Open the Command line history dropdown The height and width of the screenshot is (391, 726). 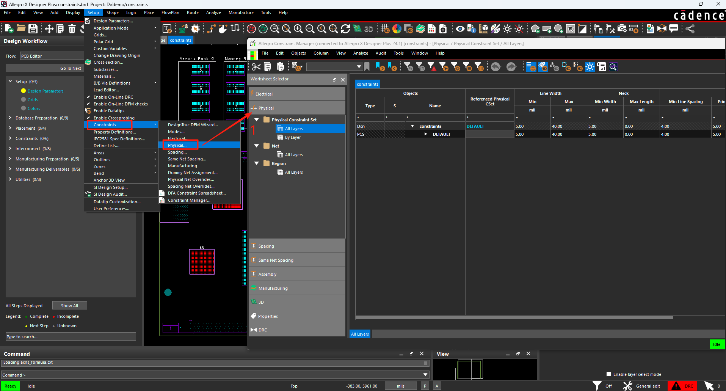[426, 375]
